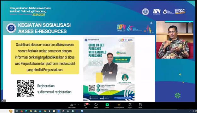197x113 pixels.
Task: Click the React heart icon
Action: (96, 105)
